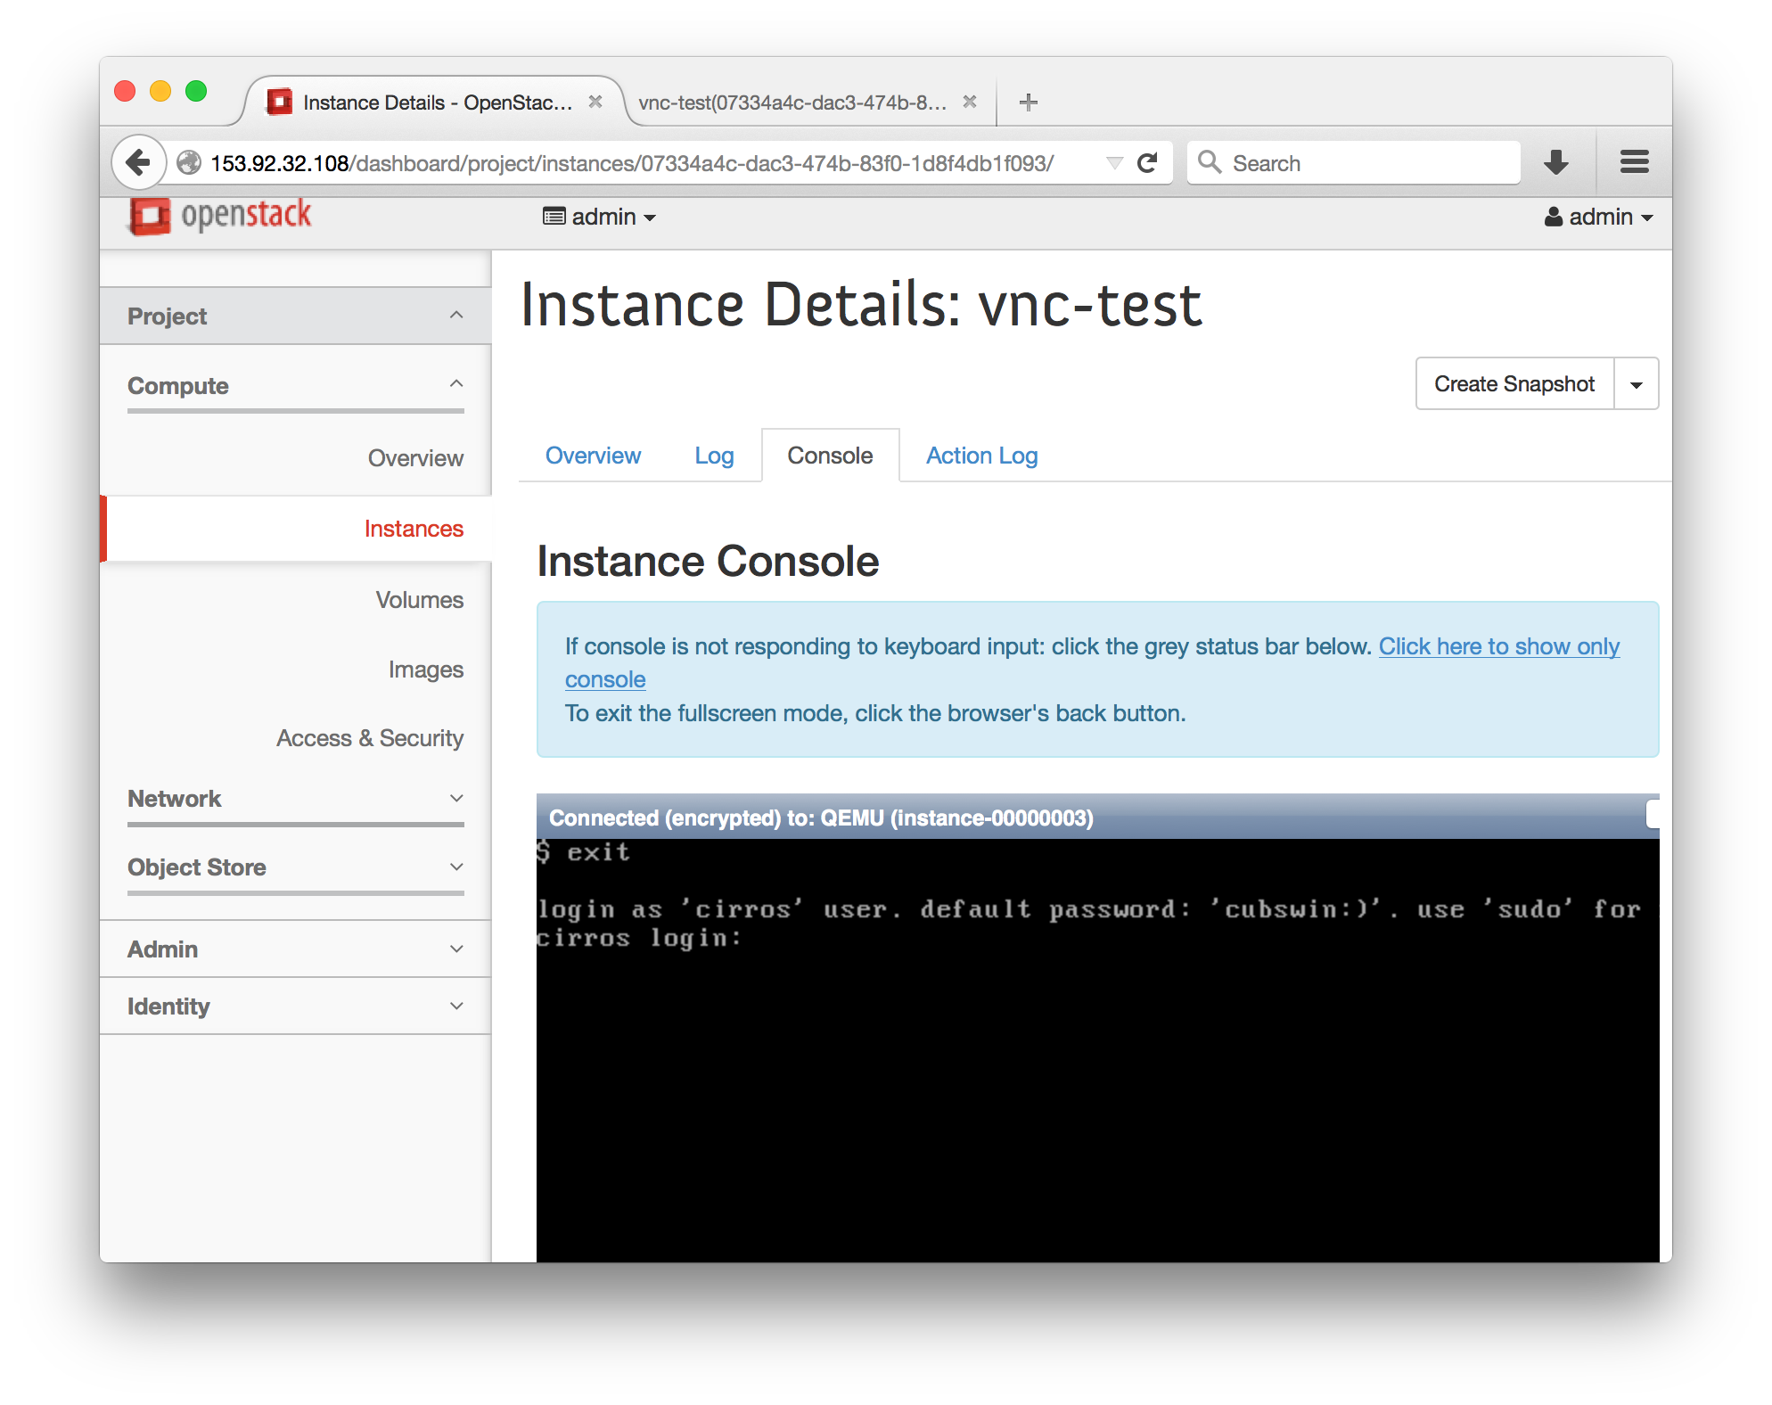Switch to the Action Log tab
1772x1405 pixels.
980,456
